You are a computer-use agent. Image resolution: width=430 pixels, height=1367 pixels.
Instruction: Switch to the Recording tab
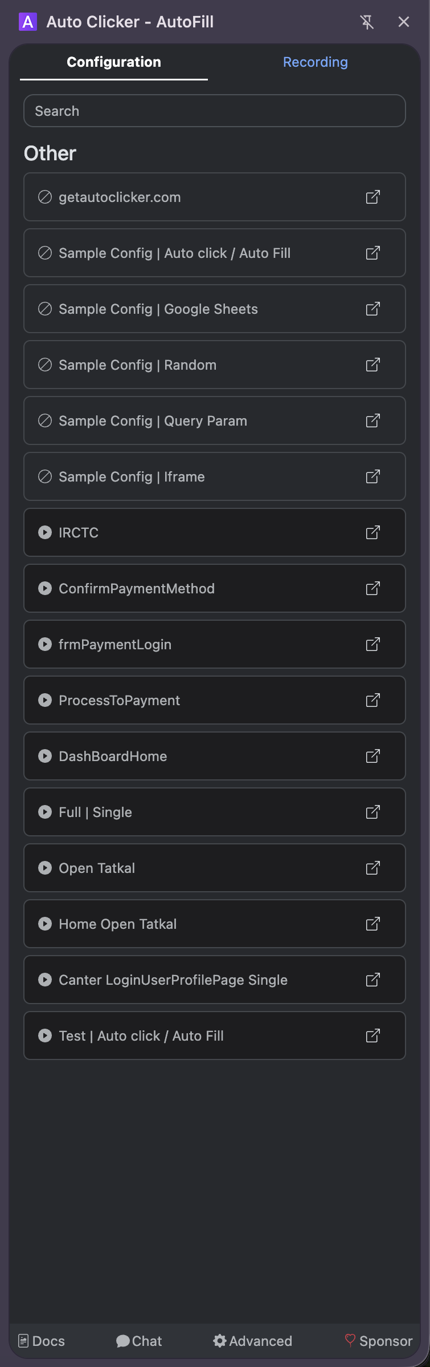[x=315, y=62]
